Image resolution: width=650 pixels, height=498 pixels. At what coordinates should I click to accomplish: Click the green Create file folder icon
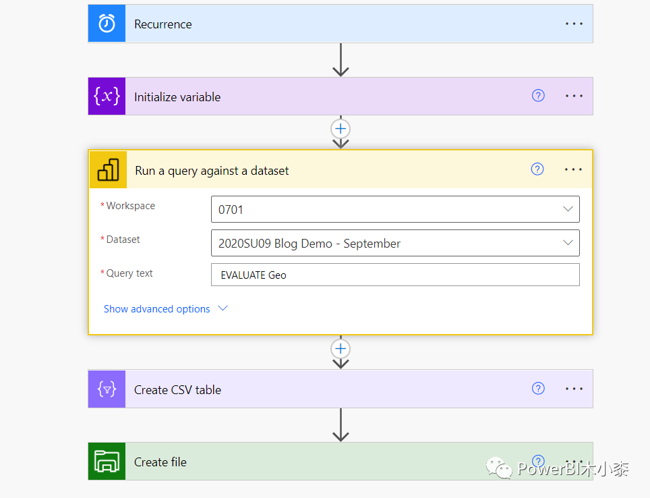point(107,462)
